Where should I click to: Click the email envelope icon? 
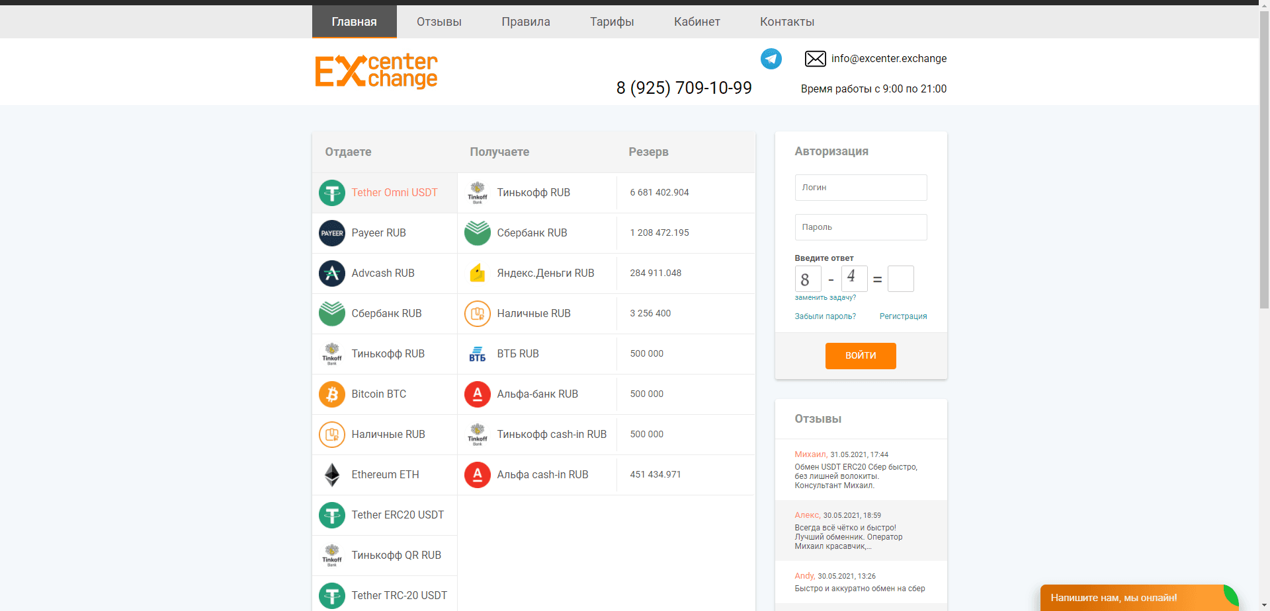point(815,59)
